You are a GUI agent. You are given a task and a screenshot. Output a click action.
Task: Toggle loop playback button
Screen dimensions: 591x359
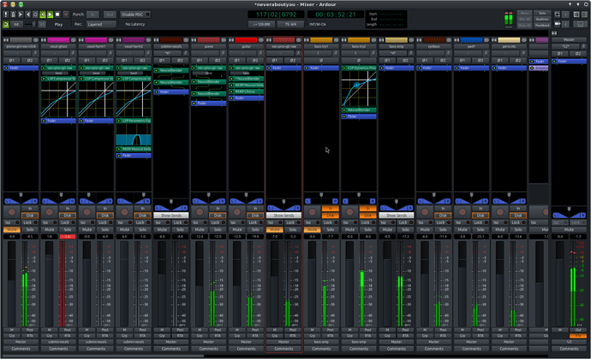[x=35, y=15]
